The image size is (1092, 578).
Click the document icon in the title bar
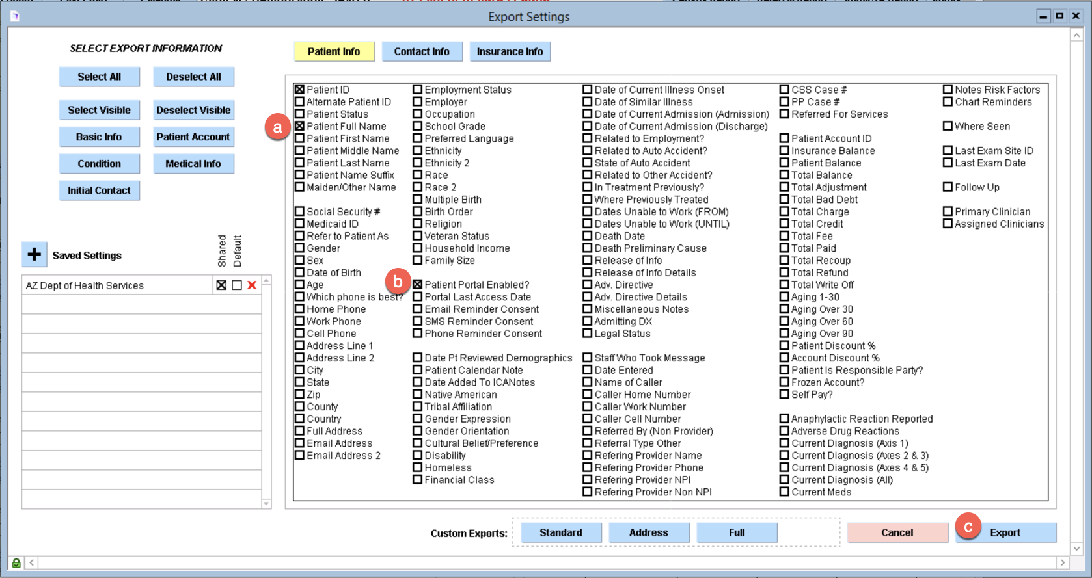14,16
